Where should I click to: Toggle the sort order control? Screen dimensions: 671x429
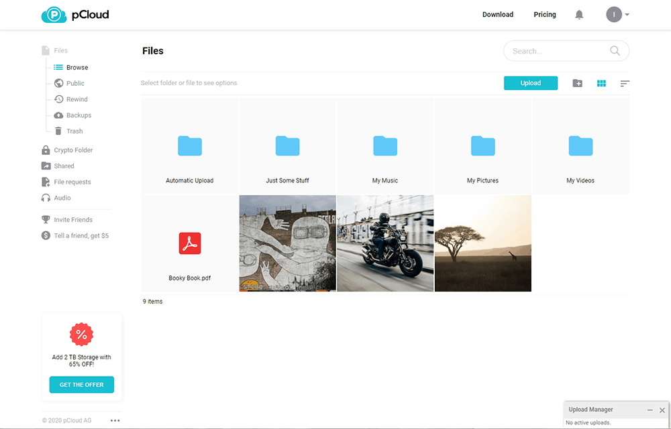(624, 83)
